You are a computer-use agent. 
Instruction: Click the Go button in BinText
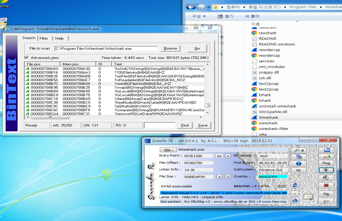tap(197, 49)
